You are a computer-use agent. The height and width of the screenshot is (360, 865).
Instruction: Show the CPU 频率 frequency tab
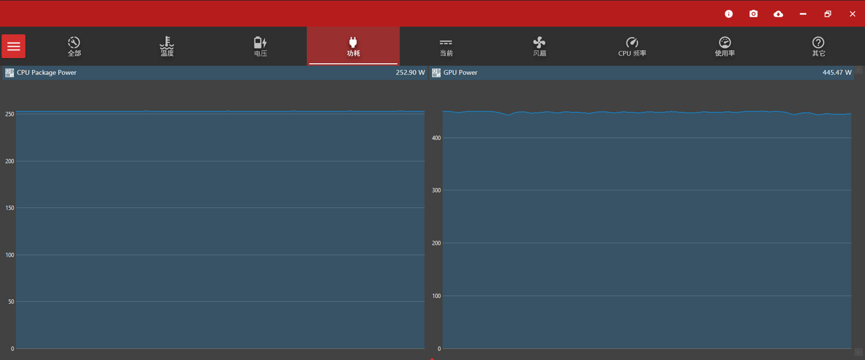(x=632, y=46)
